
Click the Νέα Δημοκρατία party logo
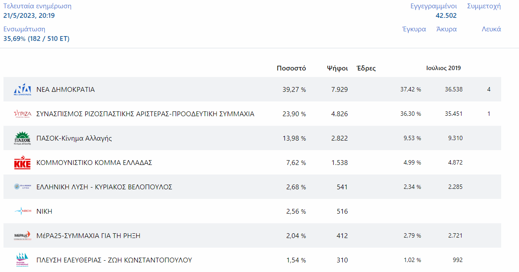23,89
